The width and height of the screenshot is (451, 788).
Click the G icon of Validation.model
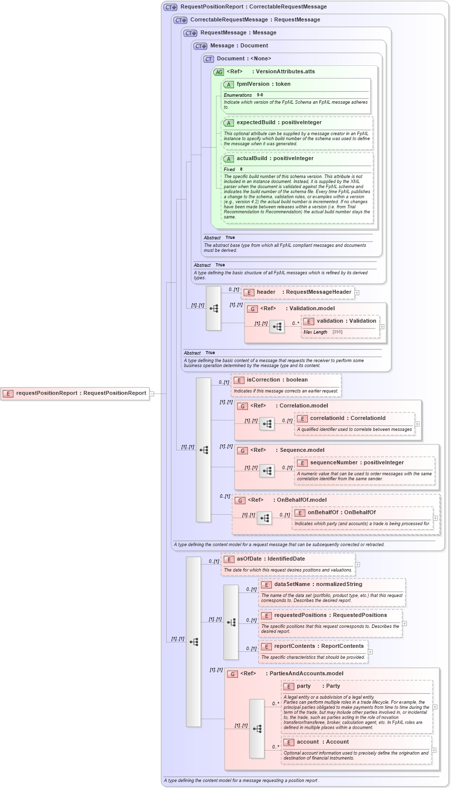tap(252, 309)
